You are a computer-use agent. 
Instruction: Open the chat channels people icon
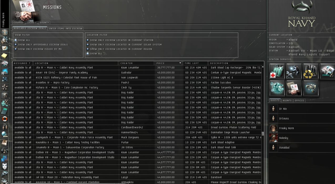pyautogui.click(x=5, y=127)
